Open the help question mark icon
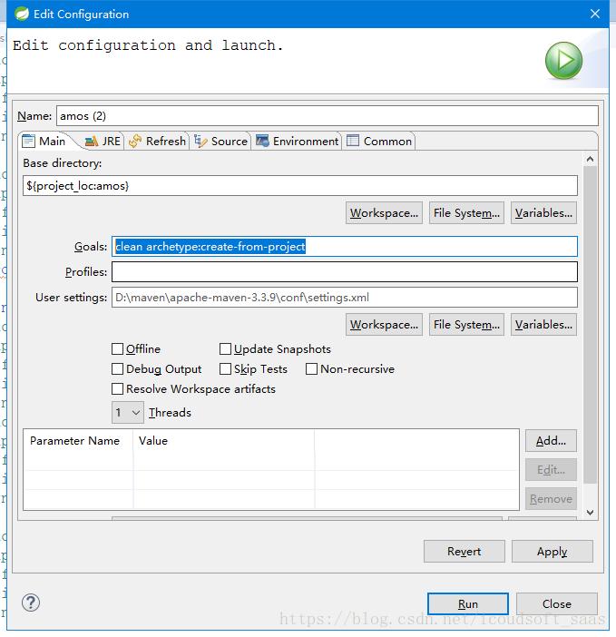The height and width of the screenshot is (637, 616). [x=31, y=603]
